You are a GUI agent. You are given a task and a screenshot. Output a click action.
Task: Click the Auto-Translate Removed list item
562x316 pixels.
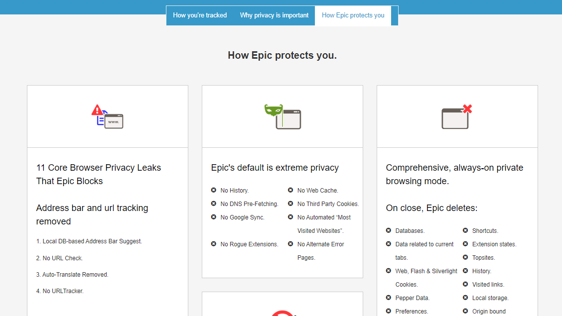(72, 274)
